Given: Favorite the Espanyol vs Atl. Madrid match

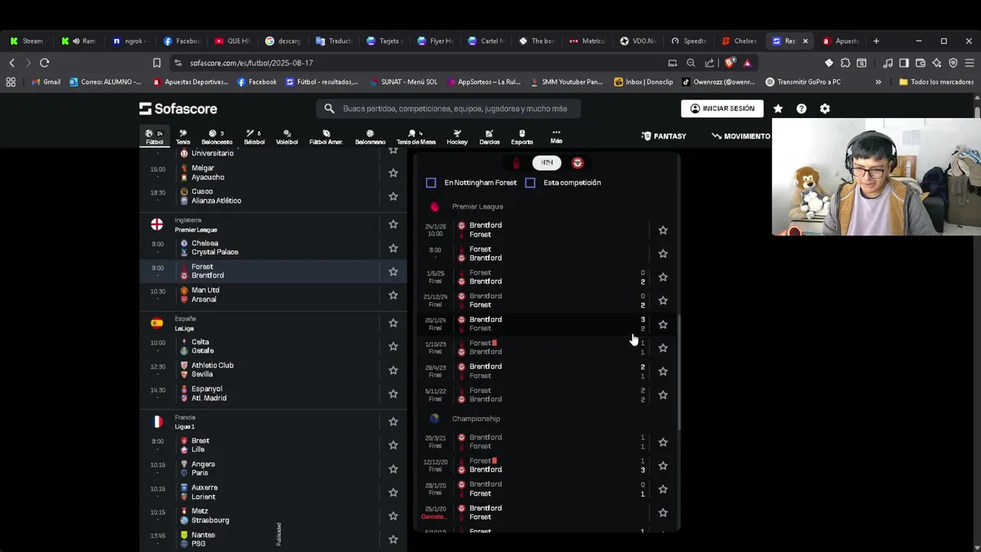Looking at the screenshot, I should click(x=393, y=394).
